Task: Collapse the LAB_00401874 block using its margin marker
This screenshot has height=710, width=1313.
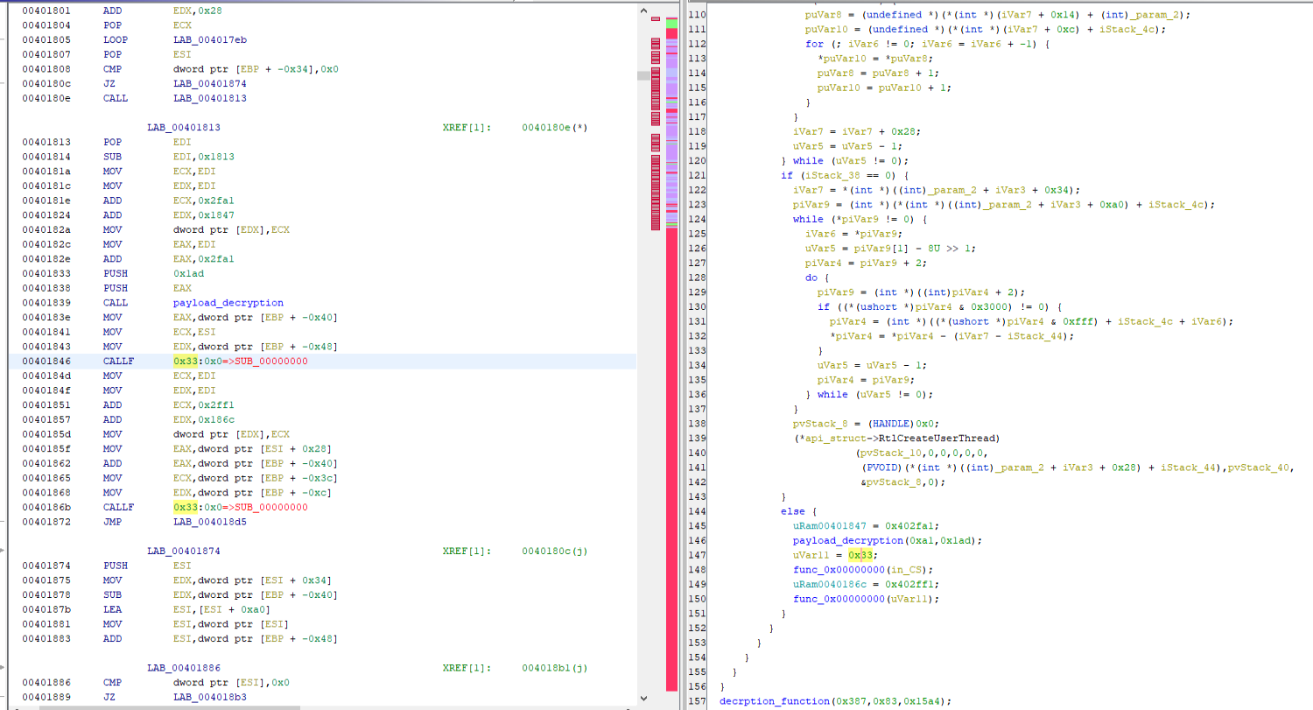Action: (x=3, y=550)
